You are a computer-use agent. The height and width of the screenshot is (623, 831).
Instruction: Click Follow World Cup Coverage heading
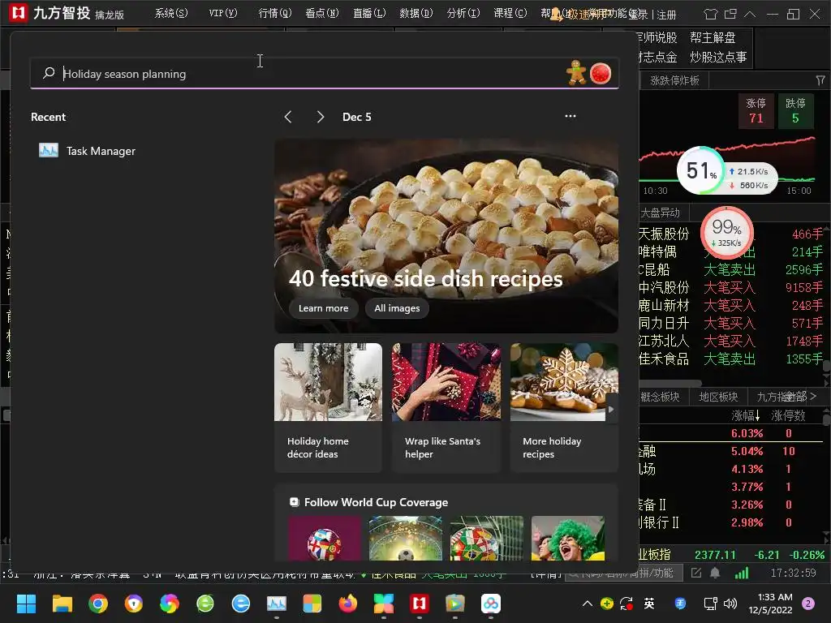tap(376, 502)
